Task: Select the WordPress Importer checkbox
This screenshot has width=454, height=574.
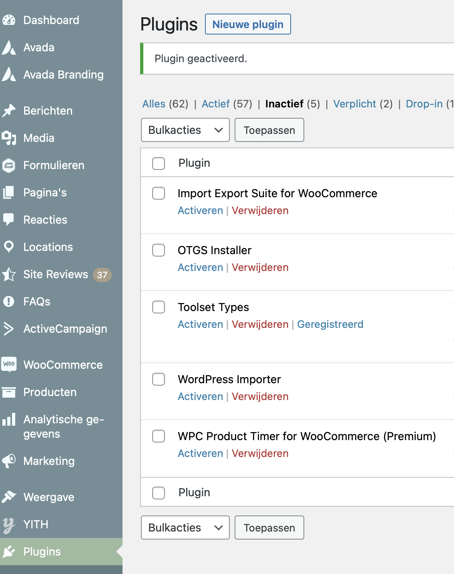Action: click(159, 379)
